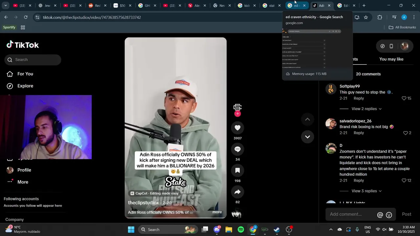
Task: Open Steam from the taskbar
Action: click(277, 229)
